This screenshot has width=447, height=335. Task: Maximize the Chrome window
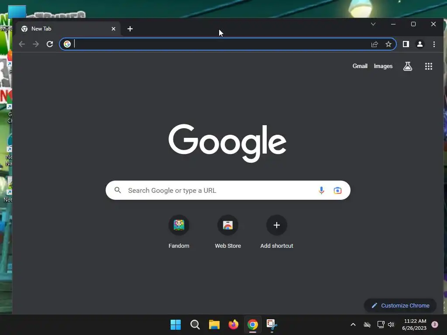click(x=413, y=24)
